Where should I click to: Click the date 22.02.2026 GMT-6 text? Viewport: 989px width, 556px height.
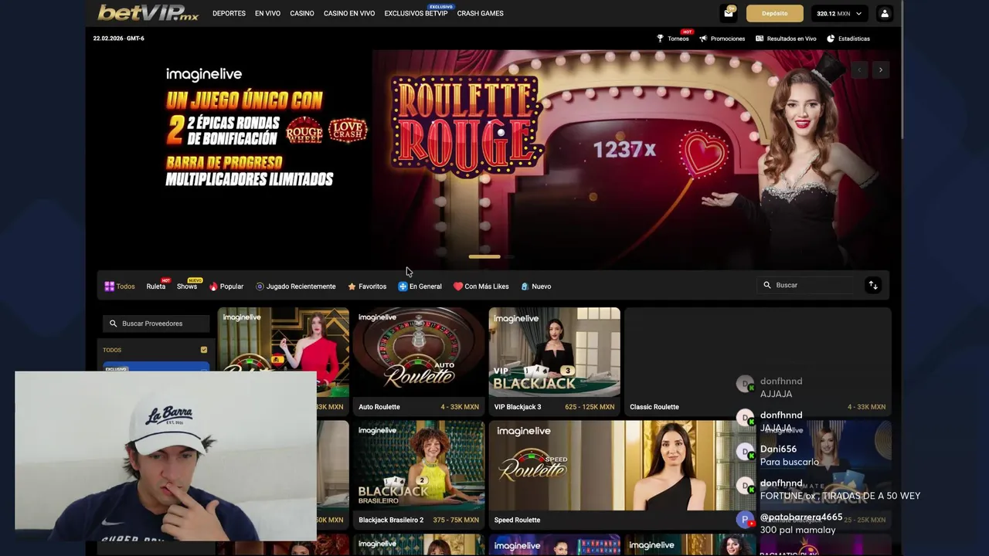click(118, 39)
